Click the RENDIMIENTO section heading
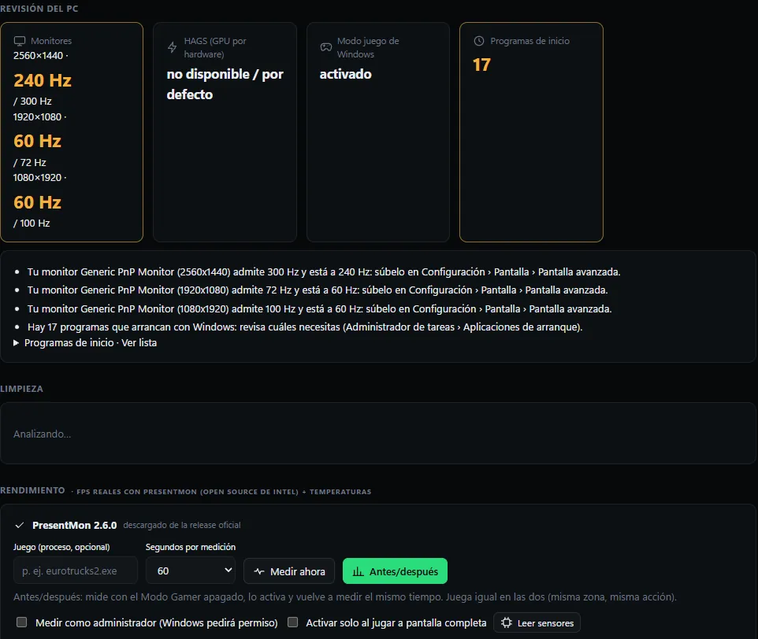758x639 pixels. coord(32,490)
